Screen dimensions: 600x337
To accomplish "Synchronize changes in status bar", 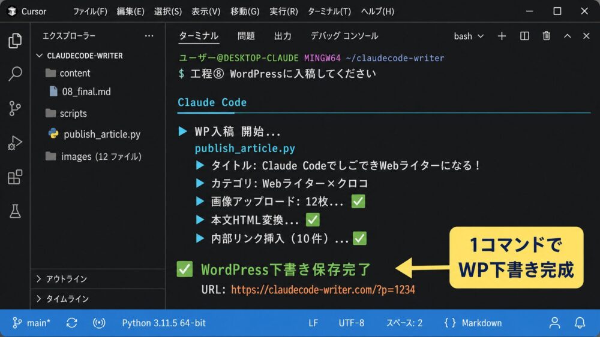I will [71, 323].
